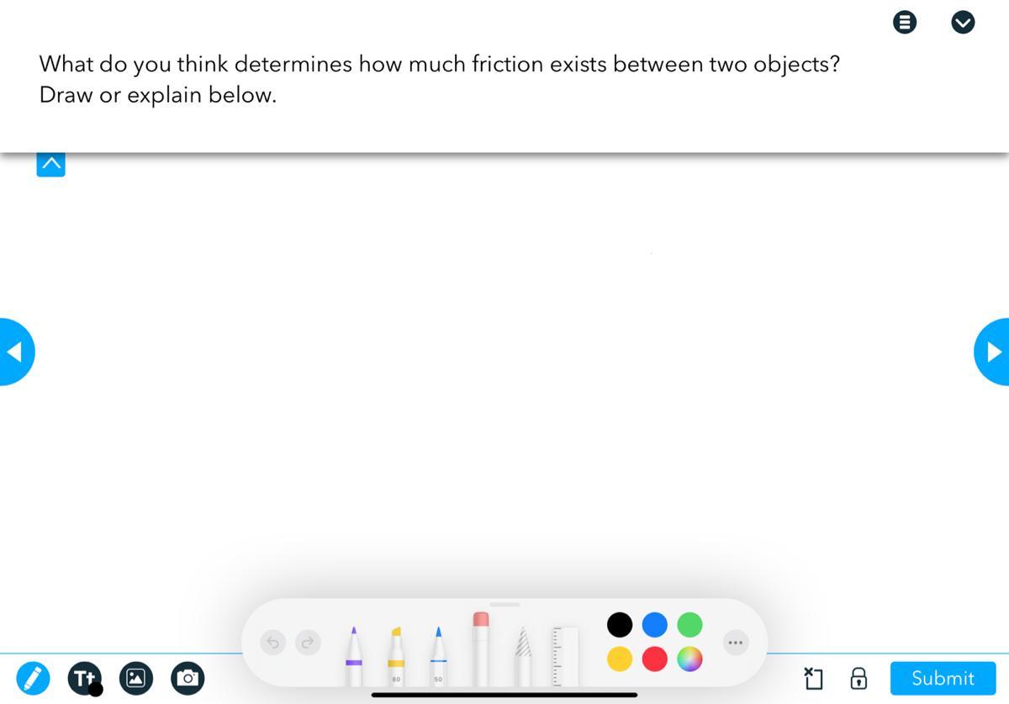This screenshot has width=1009, height=704.
Task: Open more drawing options ellipsis menu
Action: pyautogui.click(x=736, y=643)
